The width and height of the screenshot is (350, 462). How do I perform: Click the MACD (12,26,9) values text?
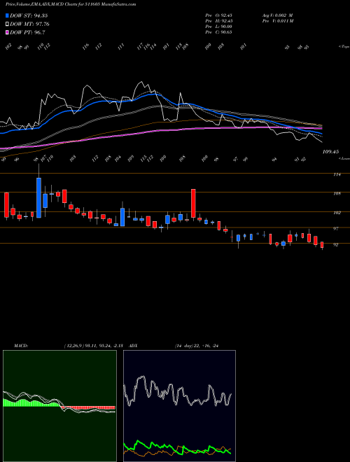(95, 346)
